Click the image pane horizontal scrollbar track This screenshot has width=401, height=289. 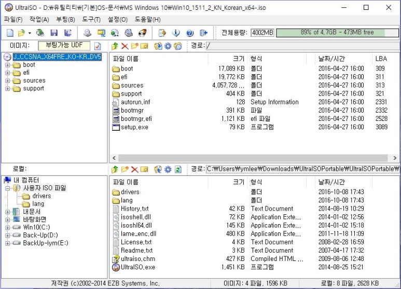253,158
